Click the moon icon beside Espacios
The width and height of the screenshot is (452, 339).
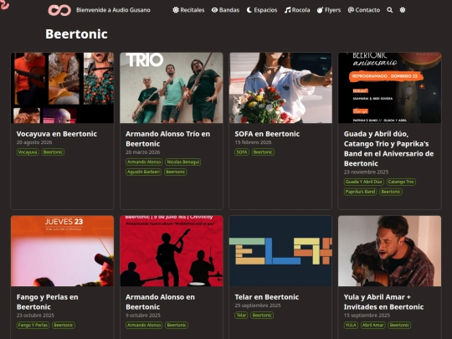[249, 10]
